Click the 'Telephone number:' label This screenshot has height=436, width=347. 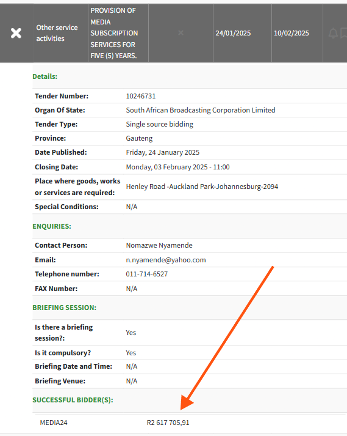pyautogui.click(x=67, y=274)
